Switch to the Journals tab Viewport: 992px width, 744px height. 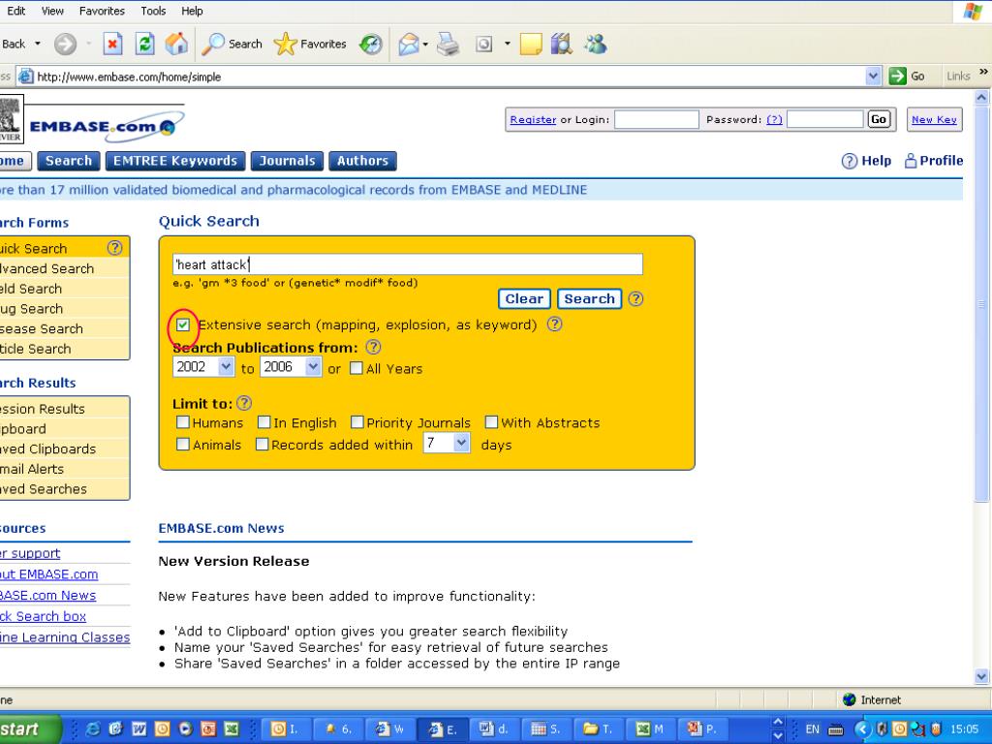click(287, 161)
